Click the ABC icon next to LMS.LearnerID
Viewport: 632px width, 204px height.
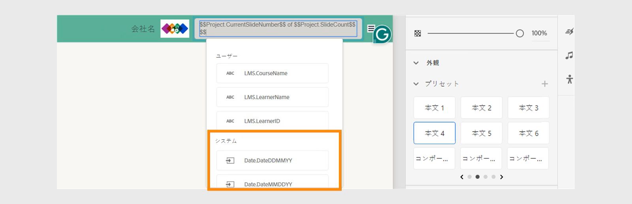click(230, 121)
